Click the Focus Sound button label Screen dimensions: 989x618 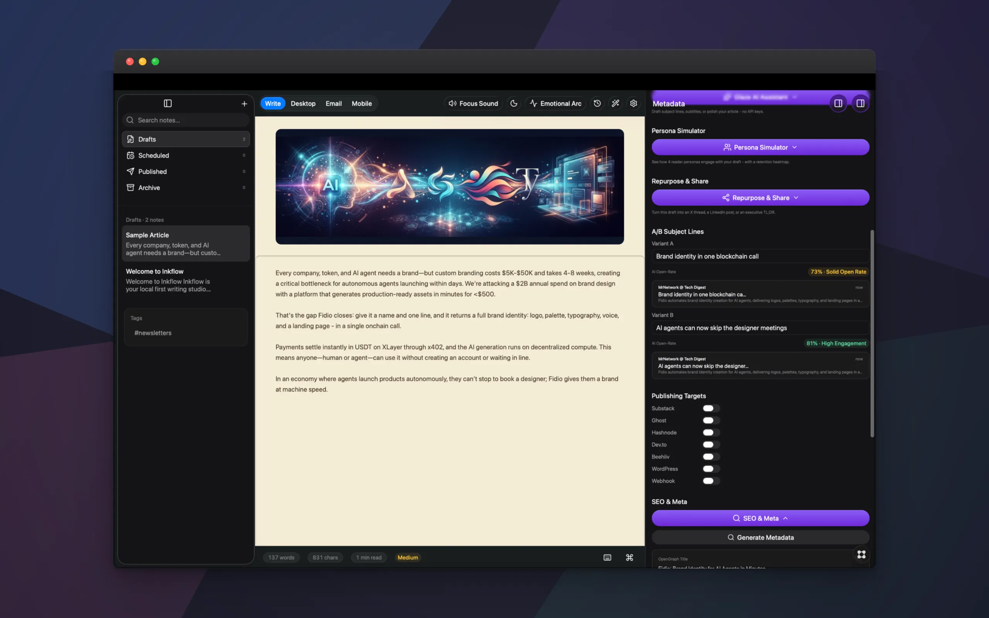tap(479, 104)
